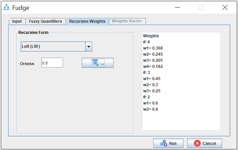Click the Orness value input field
Viewport: 238px width, 150px height.
point(52,63)
